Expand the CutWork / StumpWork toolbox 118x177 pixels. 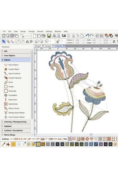[16, 130]
